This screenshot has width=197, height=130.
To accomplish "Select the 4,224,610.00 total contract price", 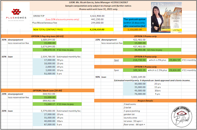I will pos(97,29).
